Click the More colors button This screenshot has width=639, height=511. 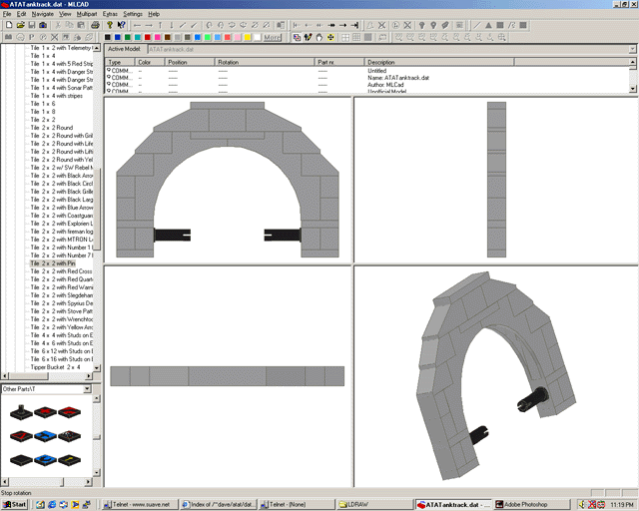point(272,37)
